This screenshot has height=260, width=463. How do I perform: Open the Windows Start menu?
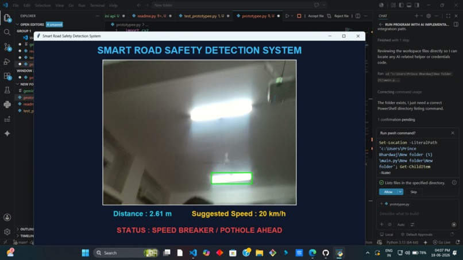86,253
